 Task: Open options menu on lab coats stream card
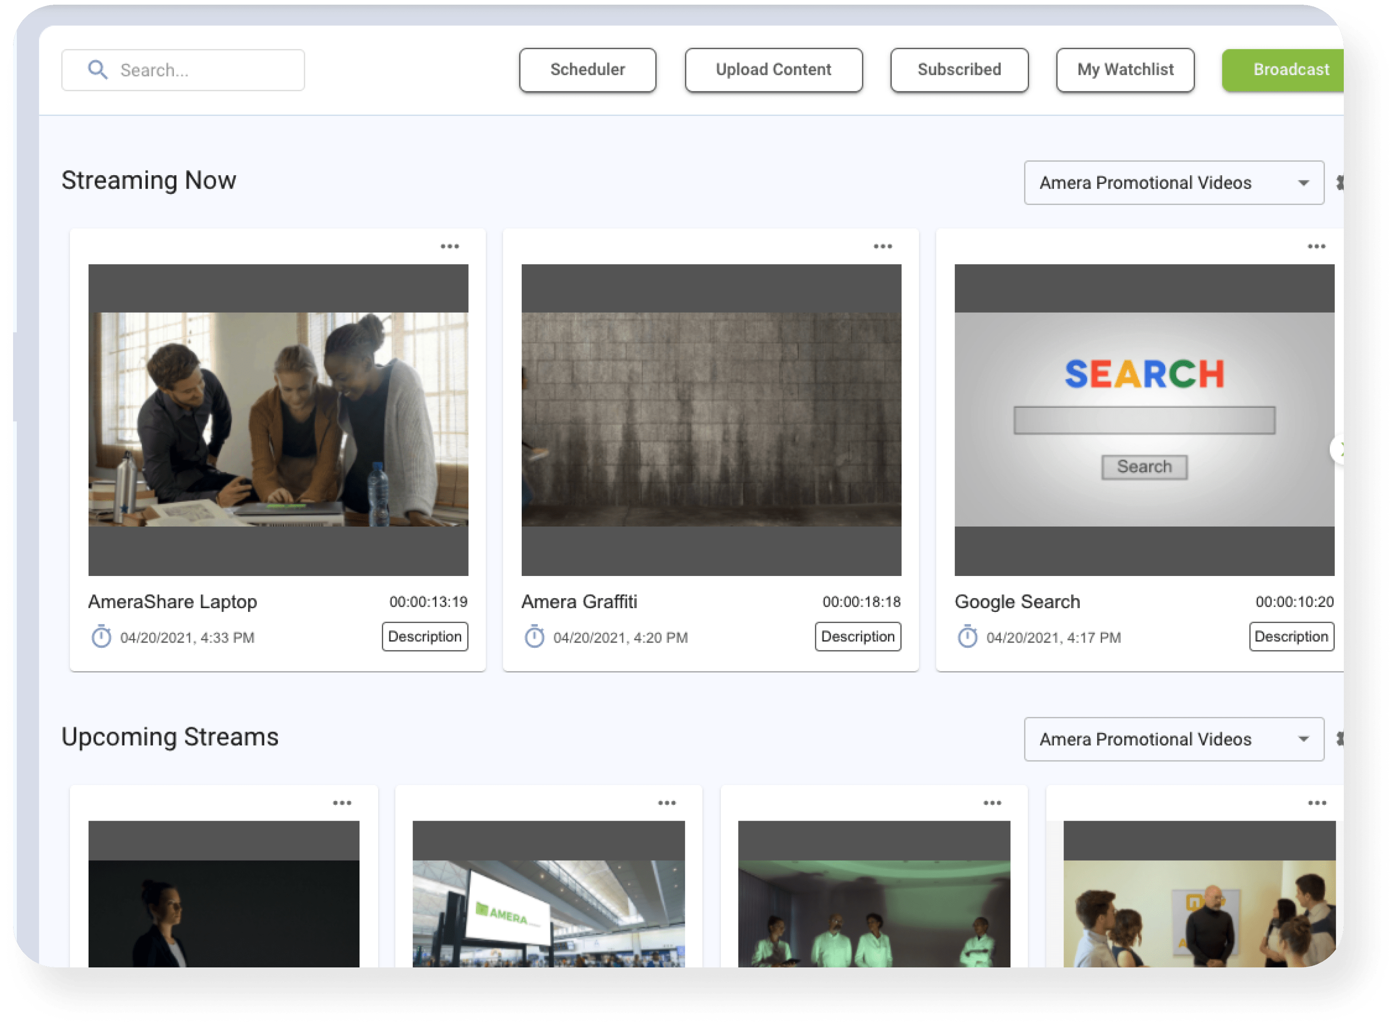(x=992, y=803)
